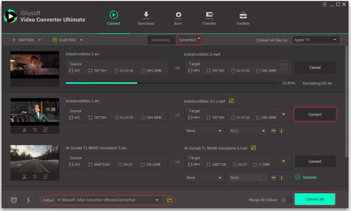The image size is (351, 211).
Task: Select the second Indestructibles 2 video thumbnail
Action: point(35,112)
